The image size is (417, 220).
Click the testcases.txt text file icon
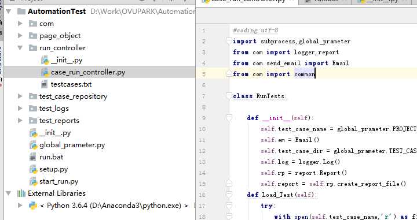click(x=44, y=84)
